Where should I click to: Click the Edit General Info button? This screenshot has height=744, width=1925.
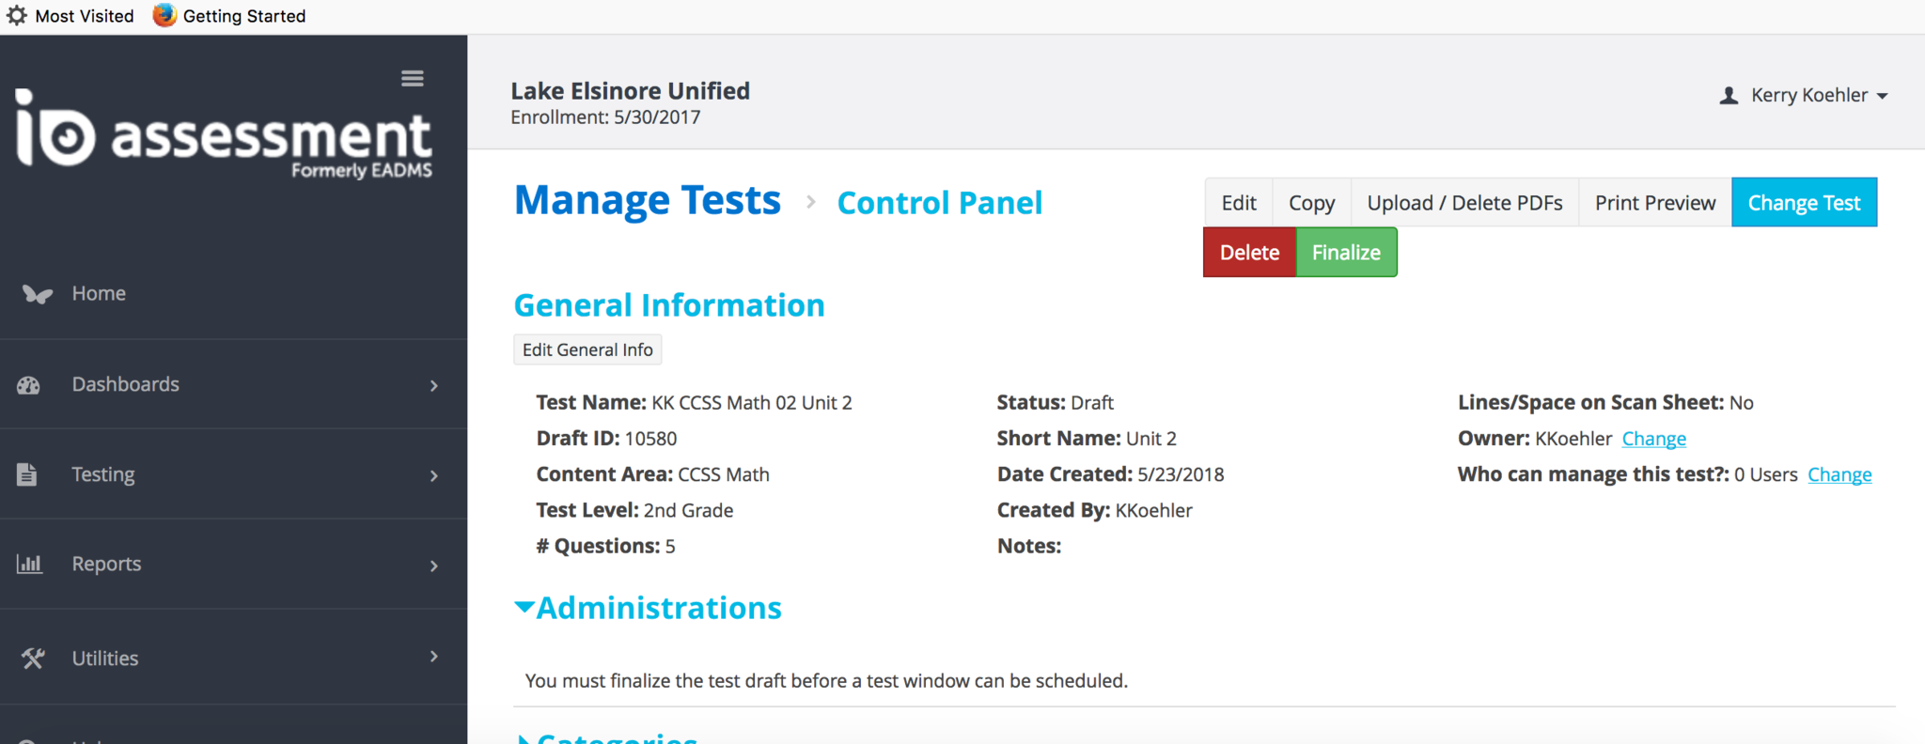587,349
